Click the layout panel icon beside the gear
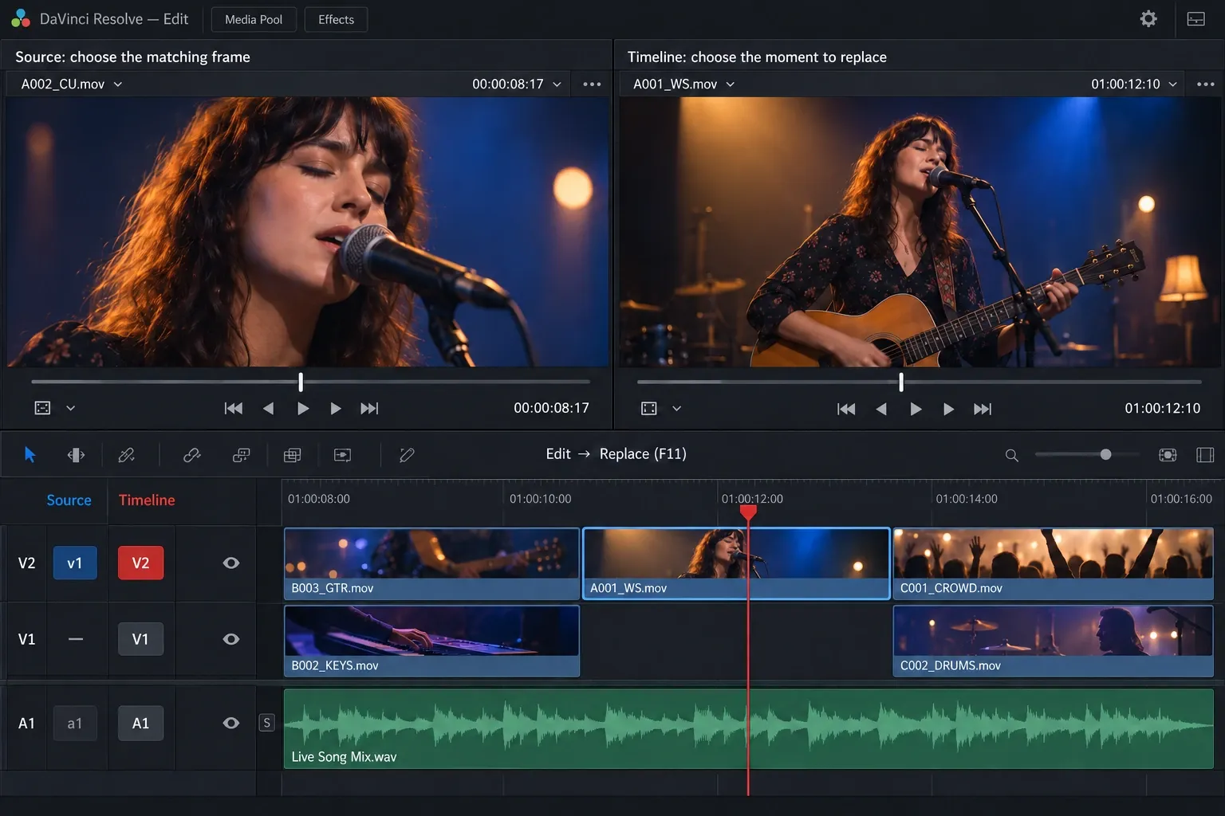1225x816 pixels. pos(1196,19)
